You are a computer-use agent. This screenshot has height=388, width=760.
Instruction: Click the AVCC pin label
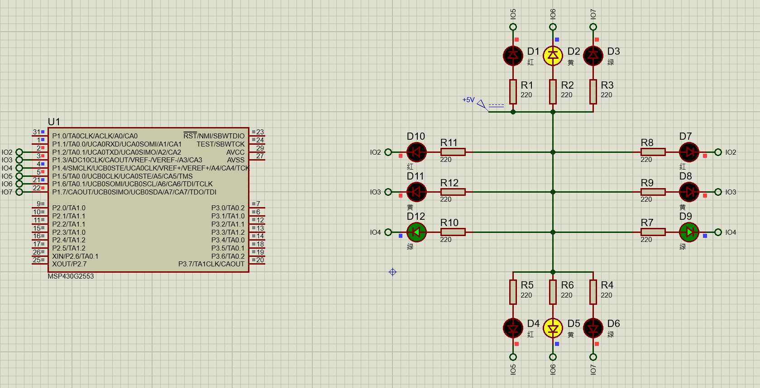(235, 152)
